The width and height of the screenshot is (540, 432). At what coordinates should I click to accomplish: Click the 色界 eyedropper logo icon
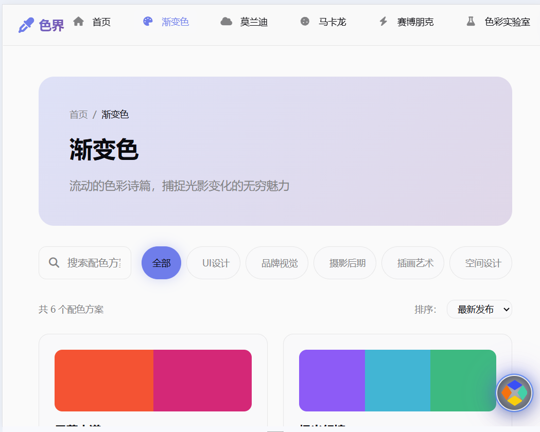pyautogui.click(x=26, y=22)
